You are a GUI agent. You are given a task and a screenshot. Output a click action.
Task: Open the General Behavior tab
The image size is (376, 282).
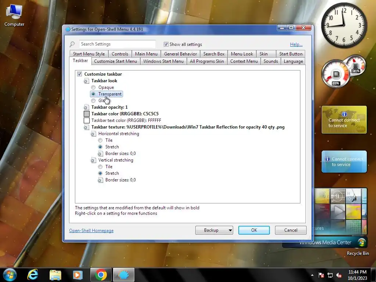click(x=180, y=54)
